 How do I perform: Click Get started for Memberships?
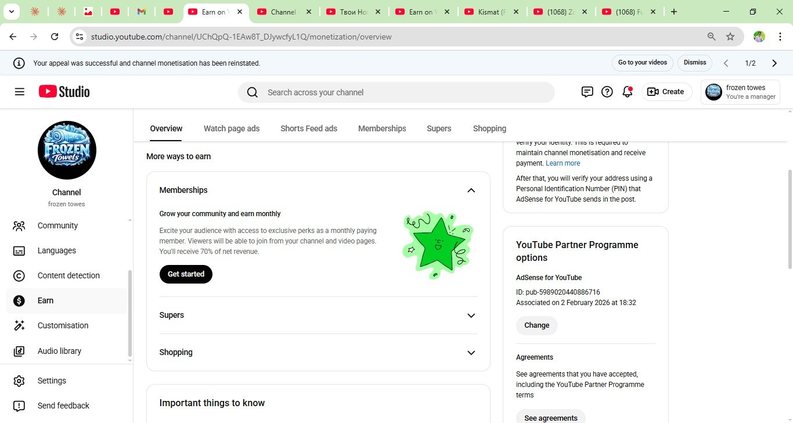186,274
